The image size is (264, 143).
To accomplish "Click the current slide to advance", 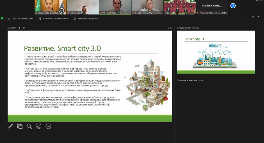I will [x=90, y=76].
